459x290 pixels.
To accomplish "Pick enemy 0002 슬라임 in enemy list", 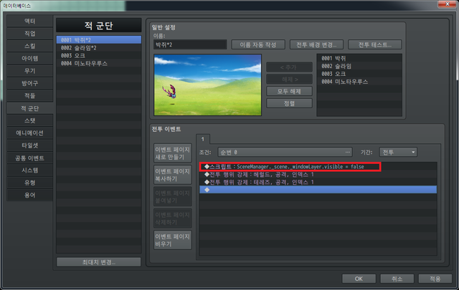I will pos(359,66).
